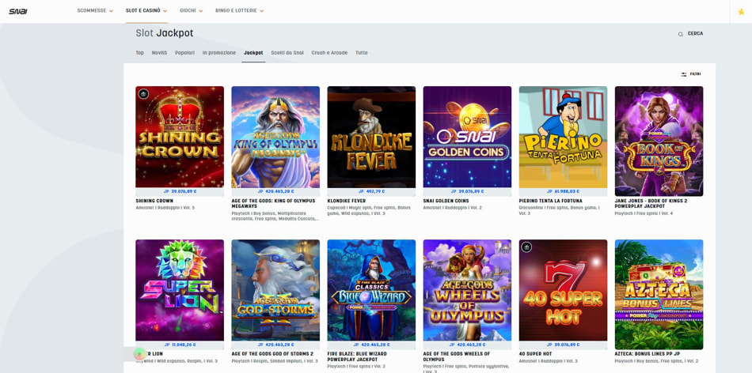This screenshot has width=752, height=373.
Task: Open the Super Lion thumbnail
Action: tap(180, 290)
